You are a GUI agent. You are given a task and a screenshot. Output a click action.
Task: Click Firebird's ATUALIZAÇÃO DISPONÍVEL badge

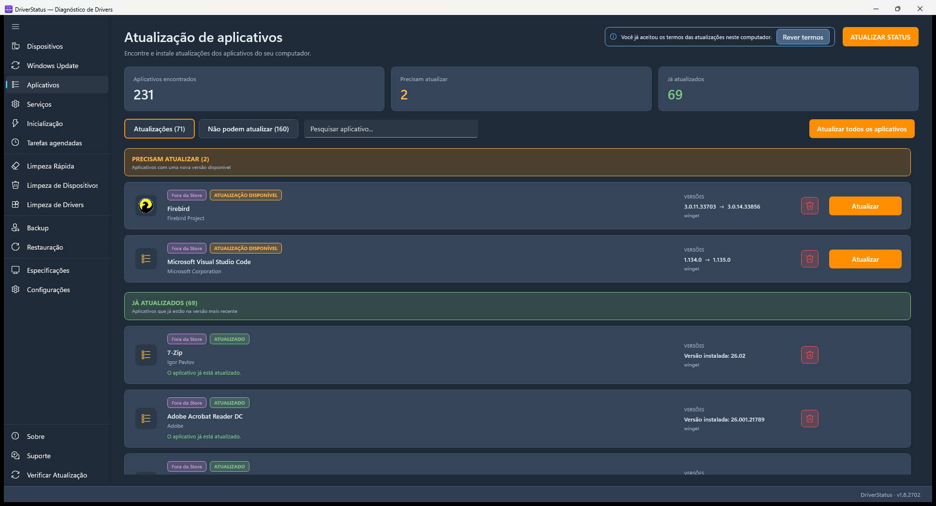pyautogui.click(x=246, y=196)
